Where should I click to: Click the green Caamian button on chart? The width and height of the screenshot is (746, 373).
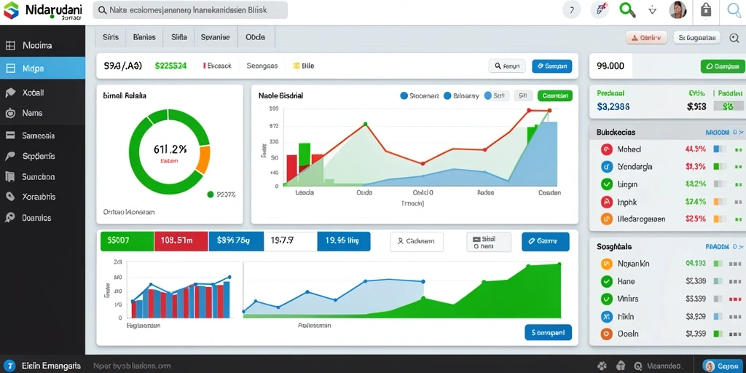[x=554, y=95]
